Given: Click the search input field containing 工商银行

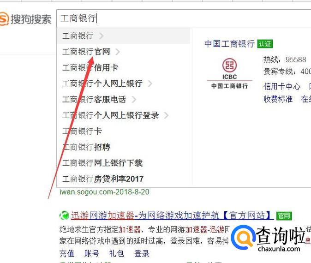Looking at the screenshot, I should pos(184,18).
